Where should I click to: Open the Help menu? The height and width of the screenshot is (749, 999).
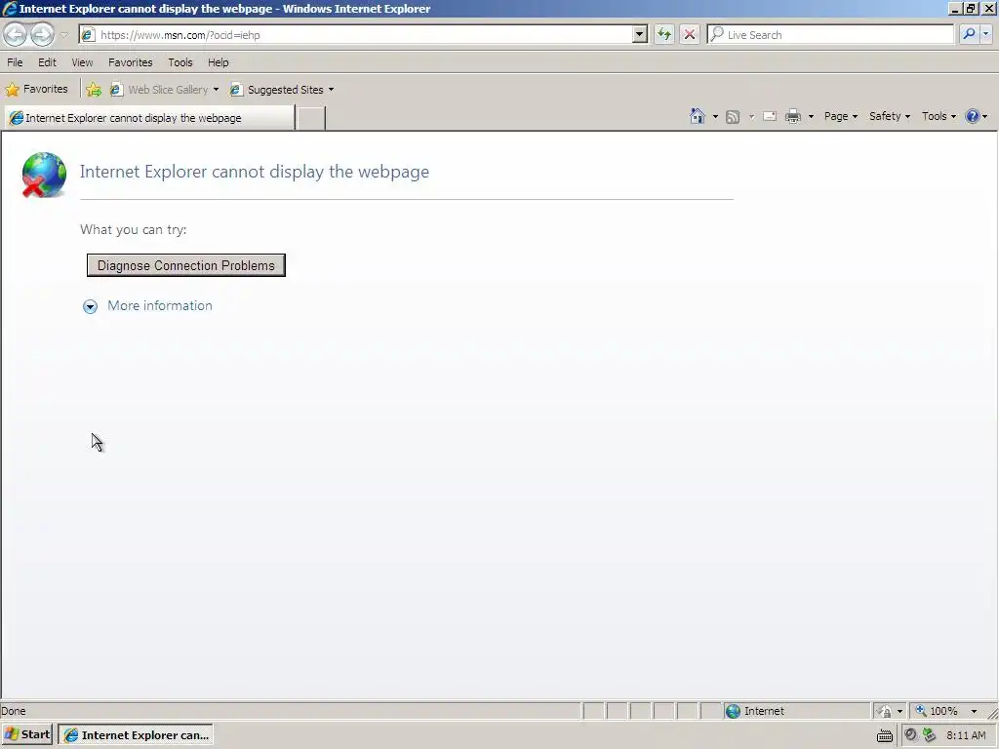point(218,62)
